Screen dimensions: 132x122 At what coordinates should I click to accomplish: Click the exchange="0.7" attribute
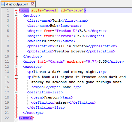point(82,61)
